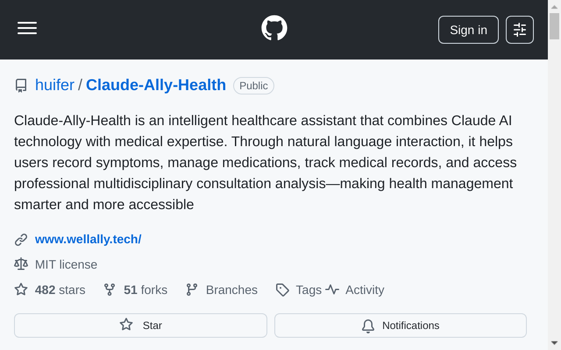This screenshot has height=350, width=561.
Task: Select the star outline icon beside 482
Action: click(21, 289)
